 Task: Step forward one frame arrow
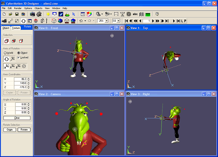153,21
